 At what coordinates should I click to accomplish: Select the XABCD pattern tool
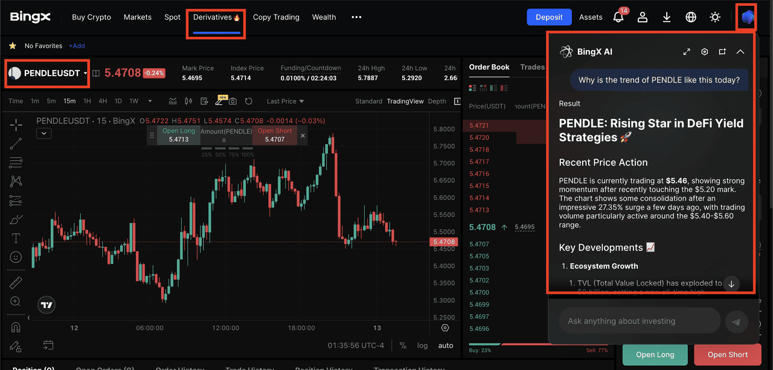coord(16,181)
